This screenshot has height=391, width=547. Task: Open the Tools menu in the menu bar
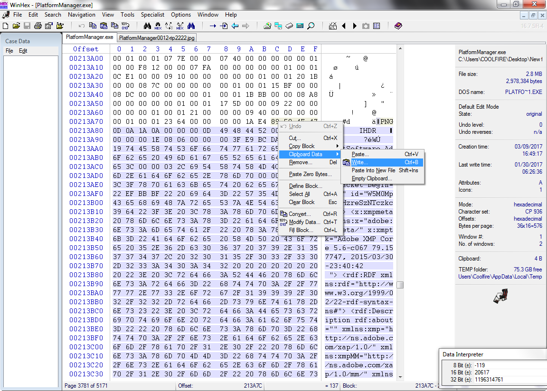(127, 15)
